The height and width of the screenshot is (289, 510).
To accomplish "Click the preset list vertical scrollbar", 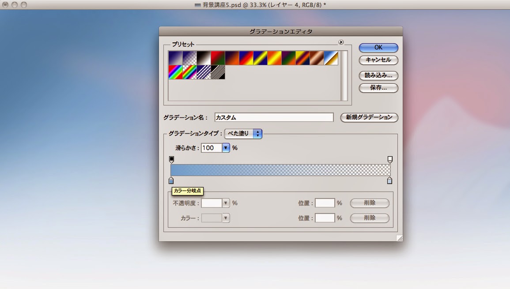I will tap(344, 76).
